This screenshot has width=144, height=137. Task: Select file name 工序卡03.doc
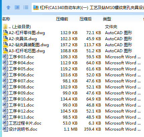pos(21,57)
